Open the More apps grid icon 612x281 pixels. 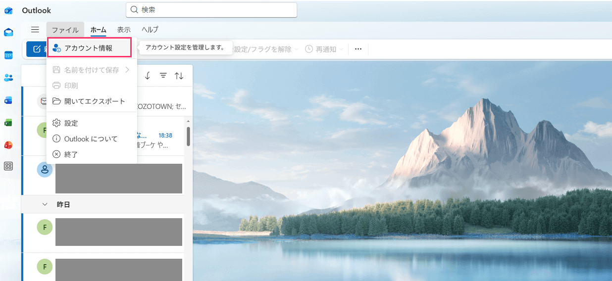click(x=8, y=166)
